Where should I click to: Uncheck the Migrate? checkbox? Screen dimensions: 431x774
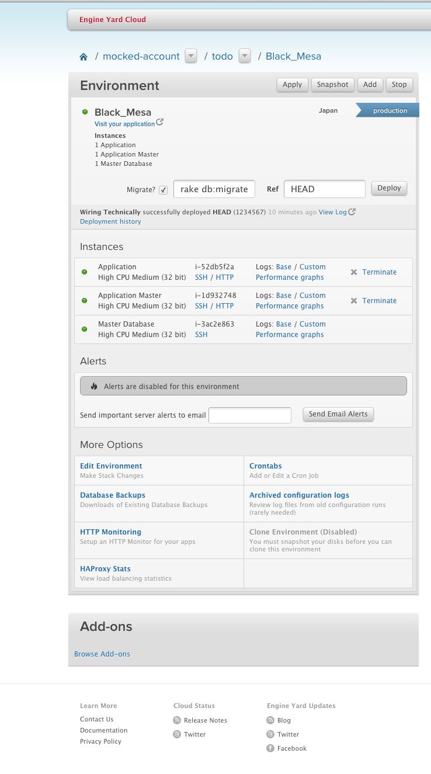(164, 189)
